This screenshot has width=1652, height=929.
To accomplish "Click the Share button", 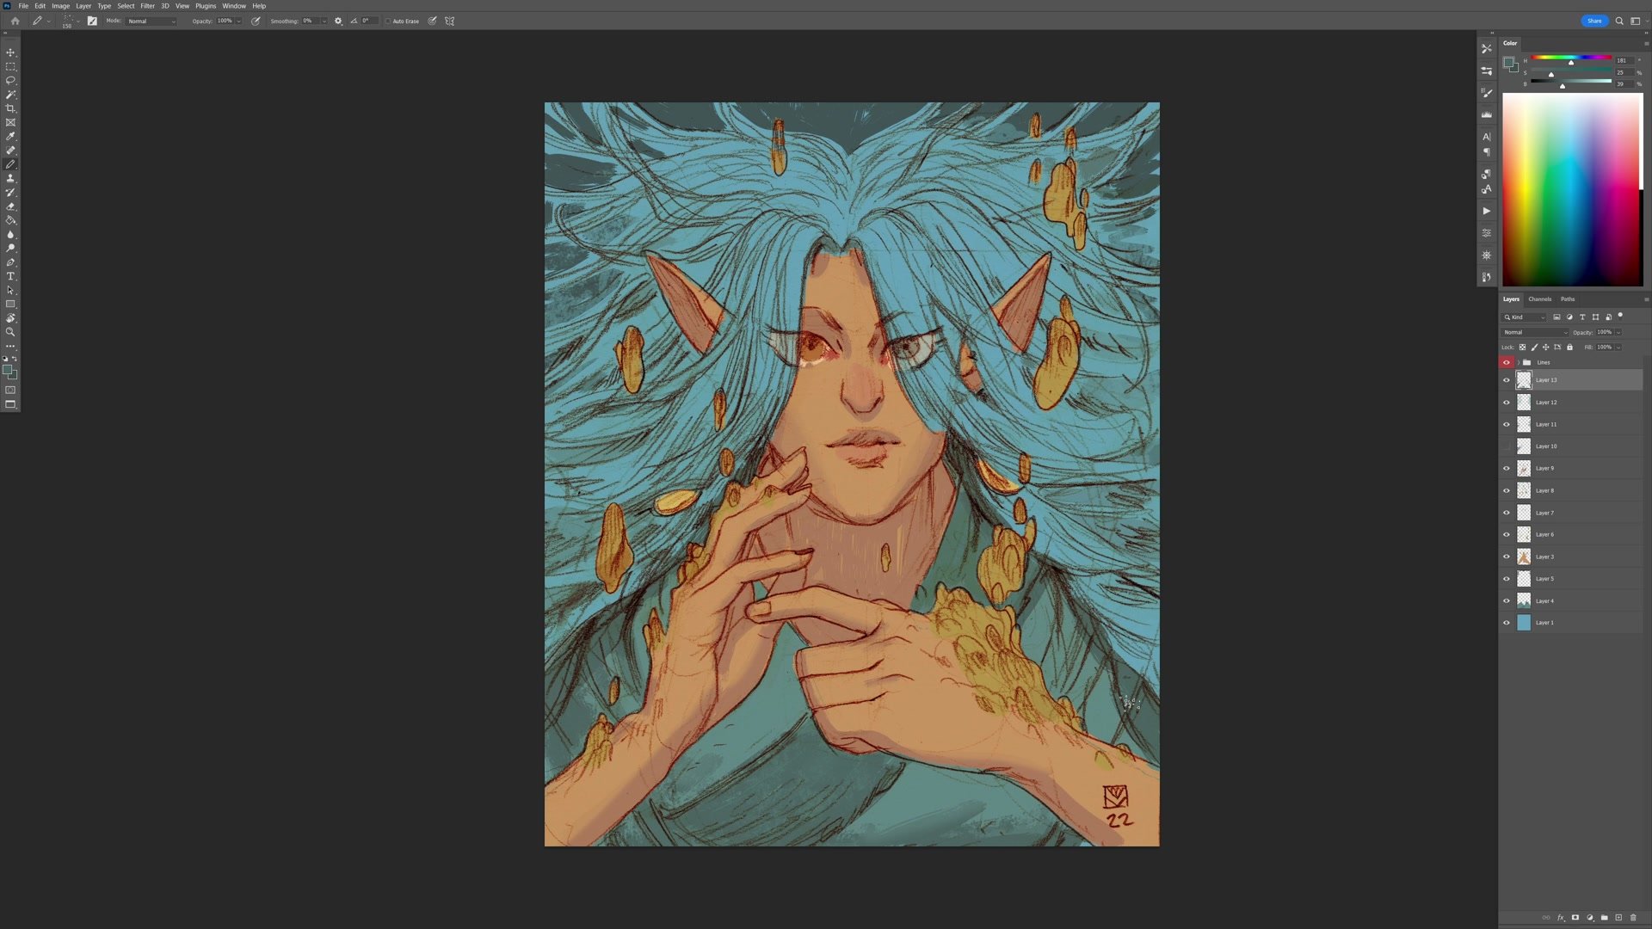I will (1593, 21).
